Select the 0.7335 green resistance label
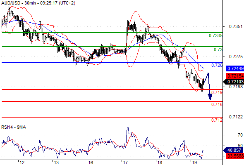Image resolution: width=244 pixels, height=165 pixels. [215, 35]
